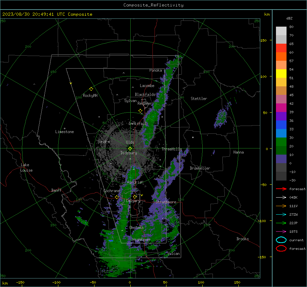
Task: Click the Strathmore city label
Action: pos(166,202)
